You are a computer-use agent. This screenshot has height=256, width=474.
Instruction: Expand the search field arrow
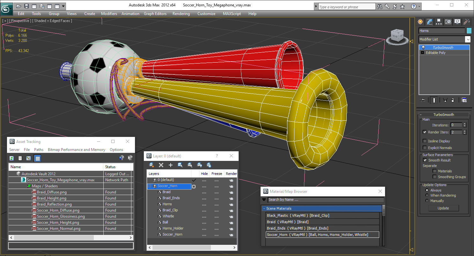click(316, 6)
